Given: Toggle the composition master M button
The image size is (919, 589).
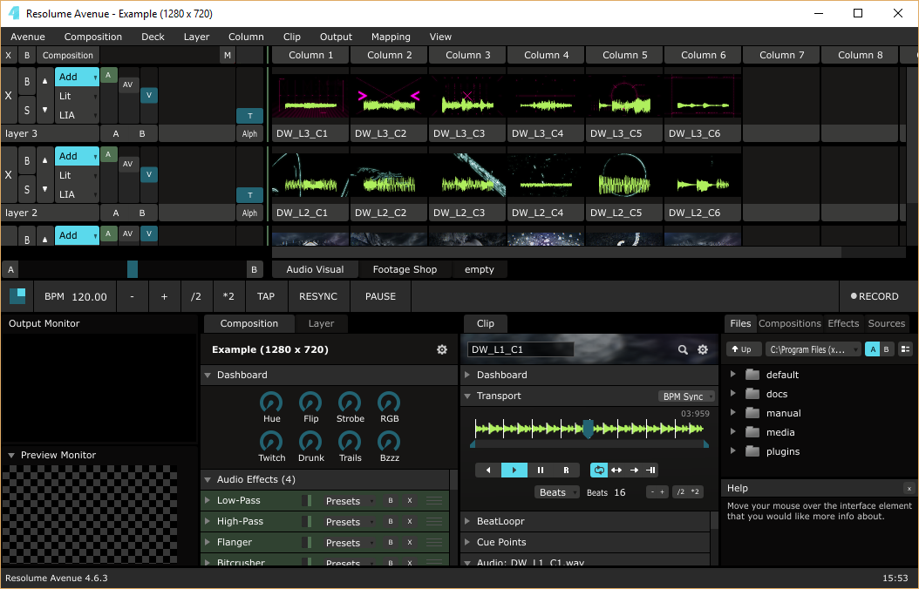Looking at the screenshot, I should pyautogui.click(x=228, y=56).
